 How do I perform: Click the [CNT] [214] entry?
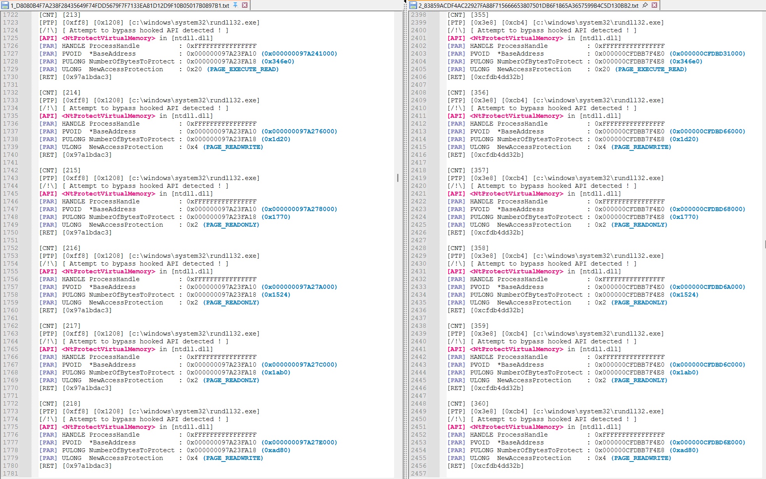coord(60,93)
